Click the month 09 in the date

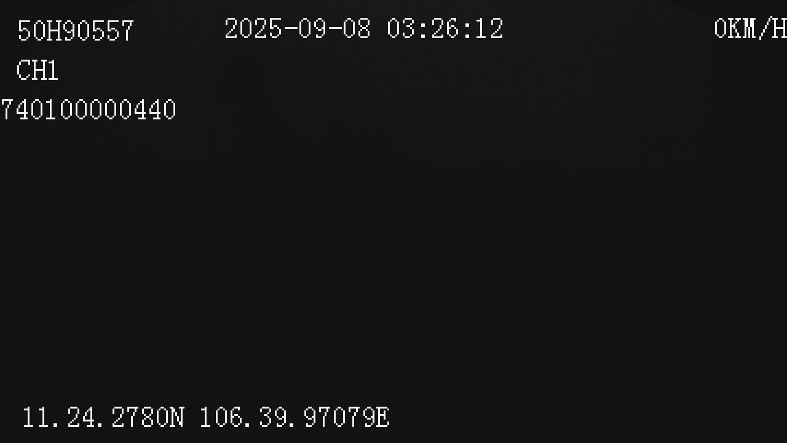point(312,29)
